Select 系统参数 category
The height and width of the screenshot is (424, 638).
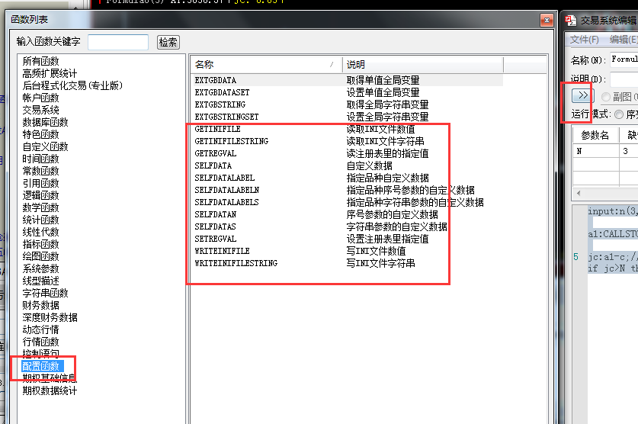pos(40,268)
